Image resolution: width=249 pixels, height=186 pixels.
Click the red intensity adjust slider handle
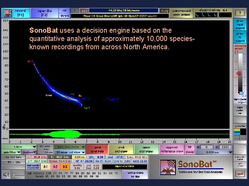tap(238, 73)
